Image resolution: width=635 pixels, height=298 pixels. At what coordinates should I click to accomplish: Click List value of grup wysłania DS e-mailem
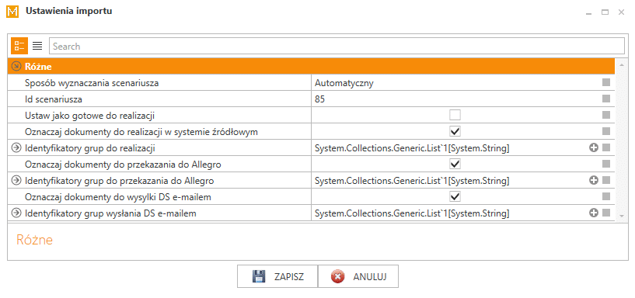pyautogui.click(x=412, y=213)
